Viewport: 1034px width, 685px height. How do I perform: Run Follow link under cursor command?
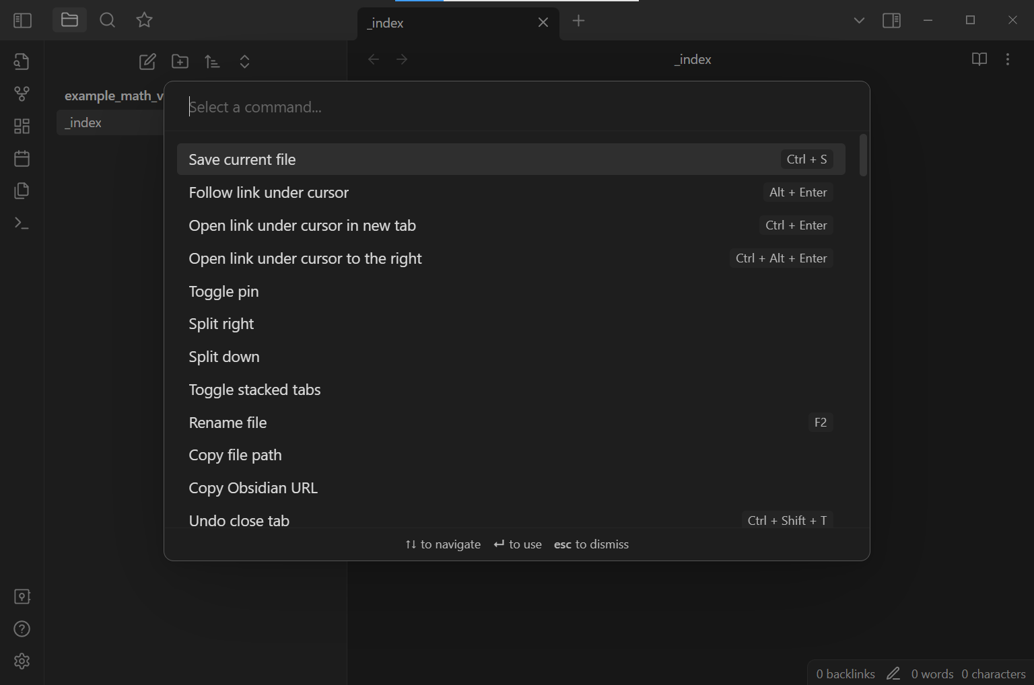click(x=511, y=192)
